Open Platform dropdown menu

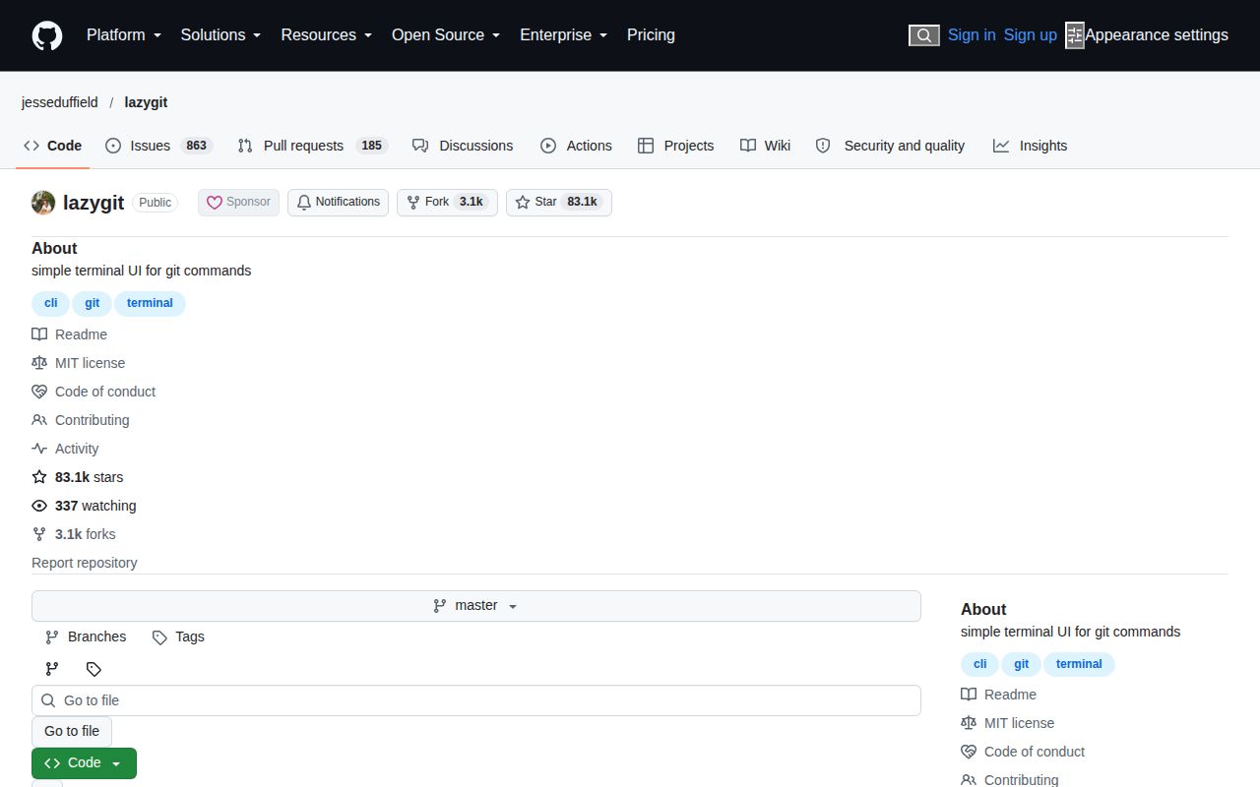tap(123, 35)
